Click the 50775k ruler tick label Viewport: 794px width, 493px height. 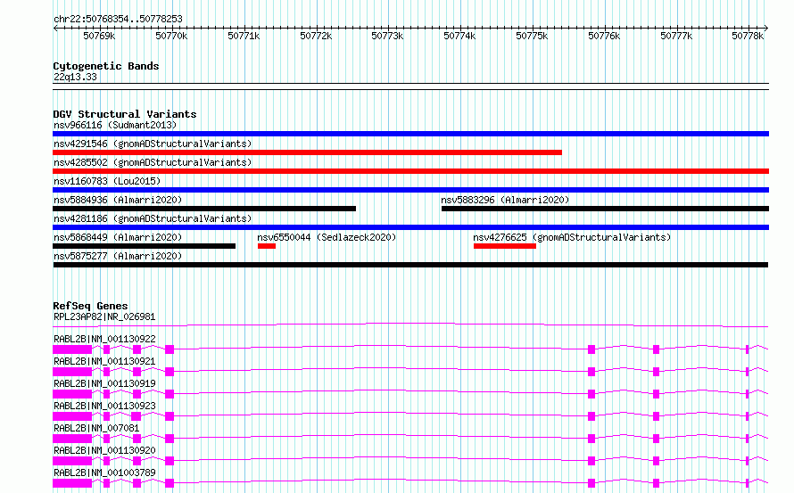[532, 36]
